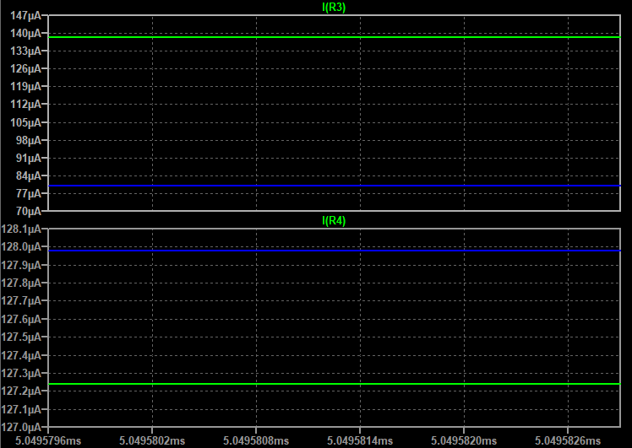Click the 5.0495802ms time axis label
The width and height of the screenshot is (632, 448).
coord(152,440)
